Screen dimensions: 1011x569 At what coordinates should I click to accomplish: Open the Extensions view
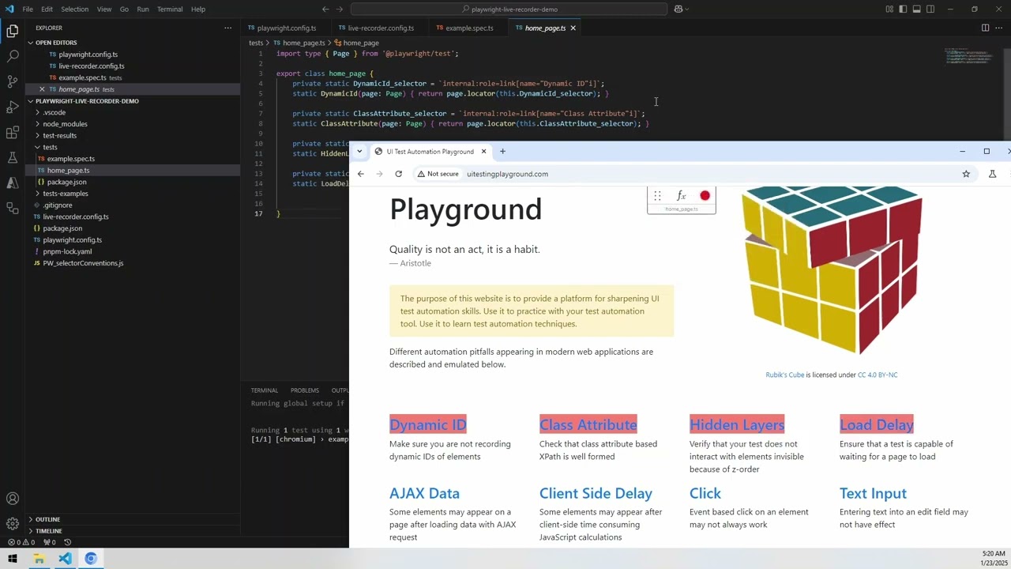point(13,132)
